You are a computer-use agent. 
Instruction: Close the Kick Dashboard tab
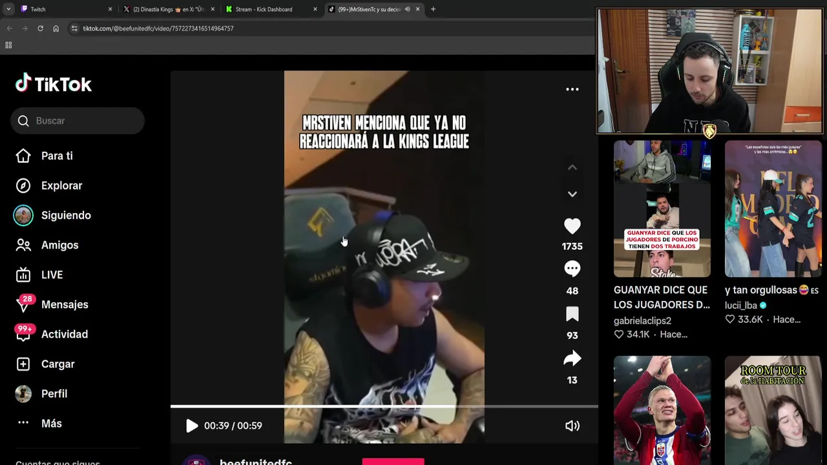[315, 9]
